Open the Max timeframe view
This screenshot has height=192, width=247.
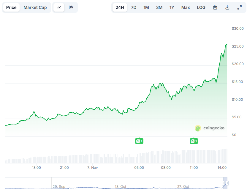point(186,7)
